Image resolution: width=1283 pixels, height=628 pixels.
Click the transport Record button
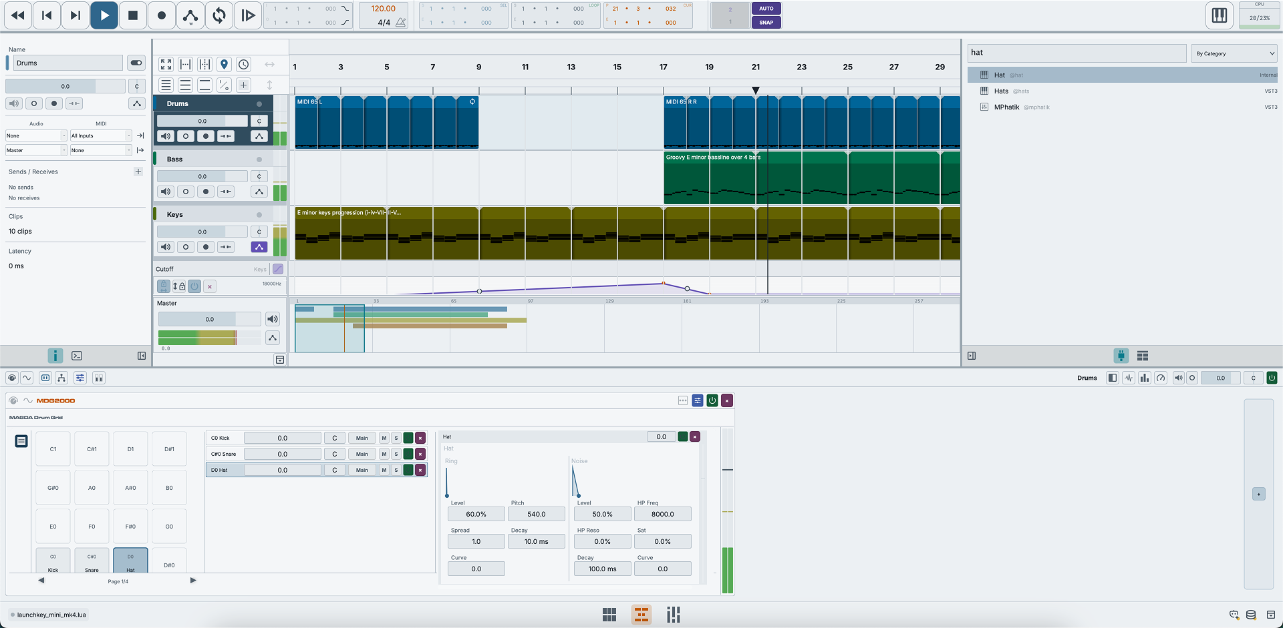pos(162,15)
